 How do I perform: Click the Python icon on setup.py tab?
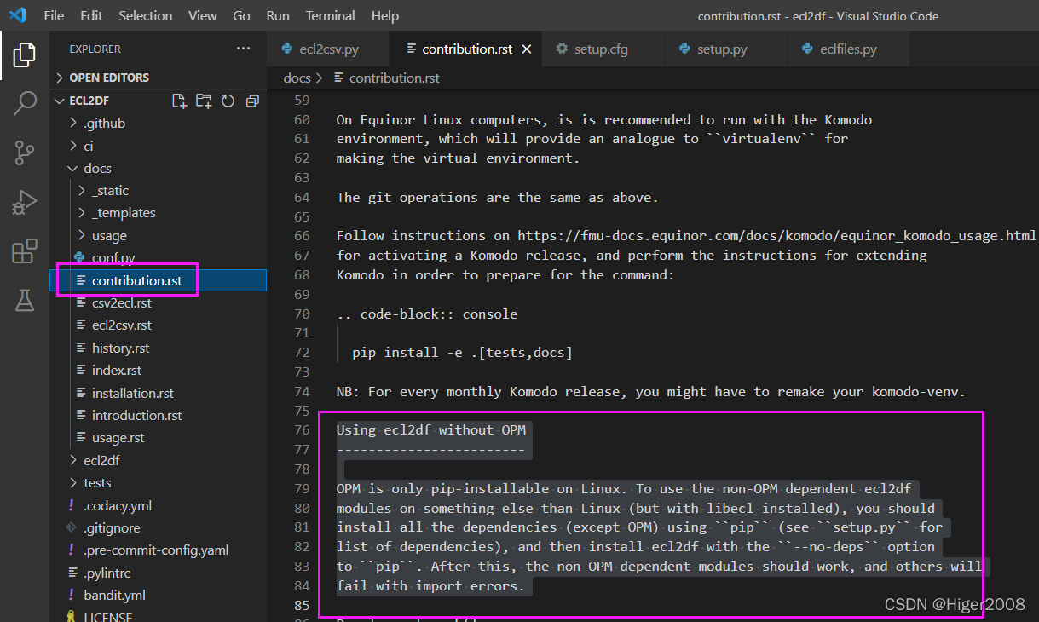684,49
